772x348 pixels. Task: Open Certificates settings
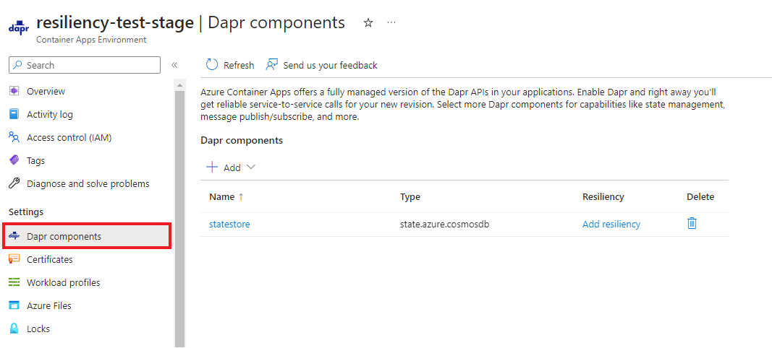pos(50,259)
